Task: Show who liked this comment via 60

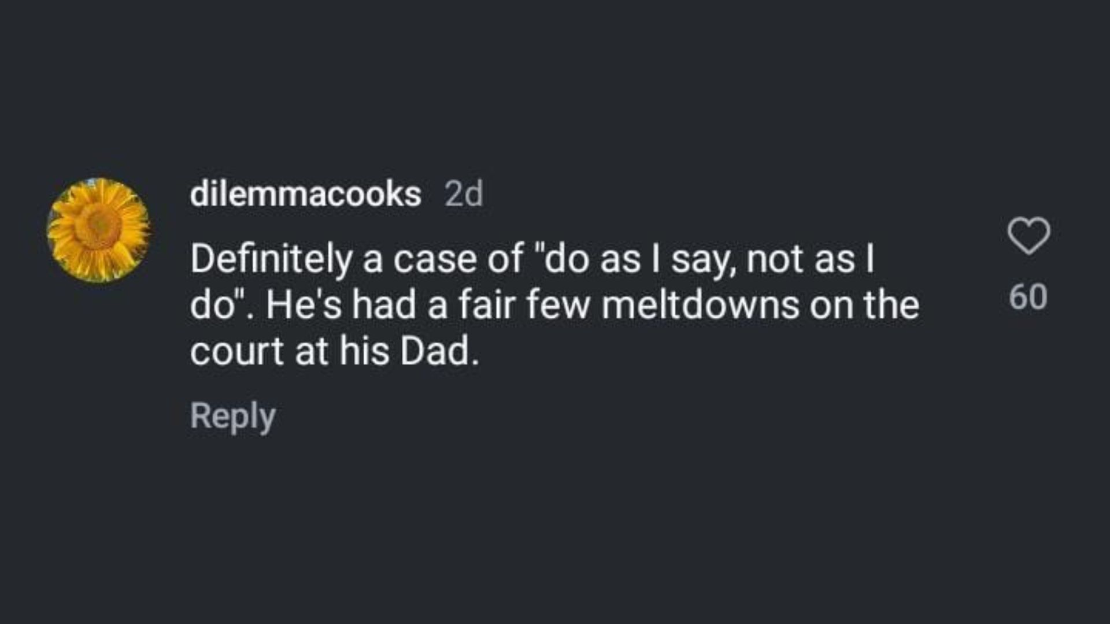Action: 1028,297
